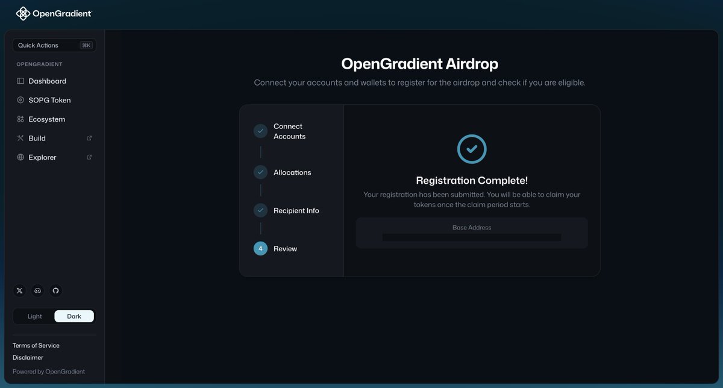Click the Build external link arrow
The width and height of the screenshot is (723, 388).
[89, 137]
